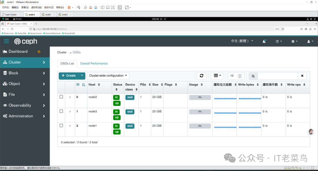Expand the Administration sidebar menu
The height and width of the screenshot is (171, 318).
coord(25,116)
